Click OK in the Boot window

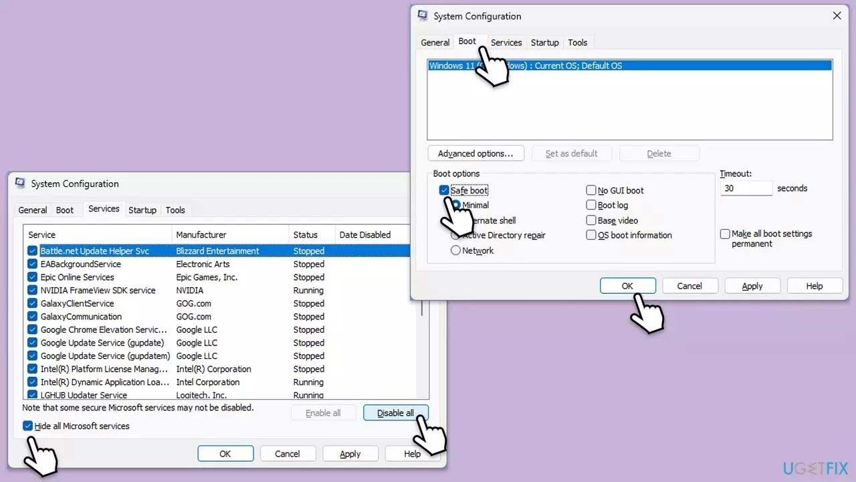tap(627, 286)
